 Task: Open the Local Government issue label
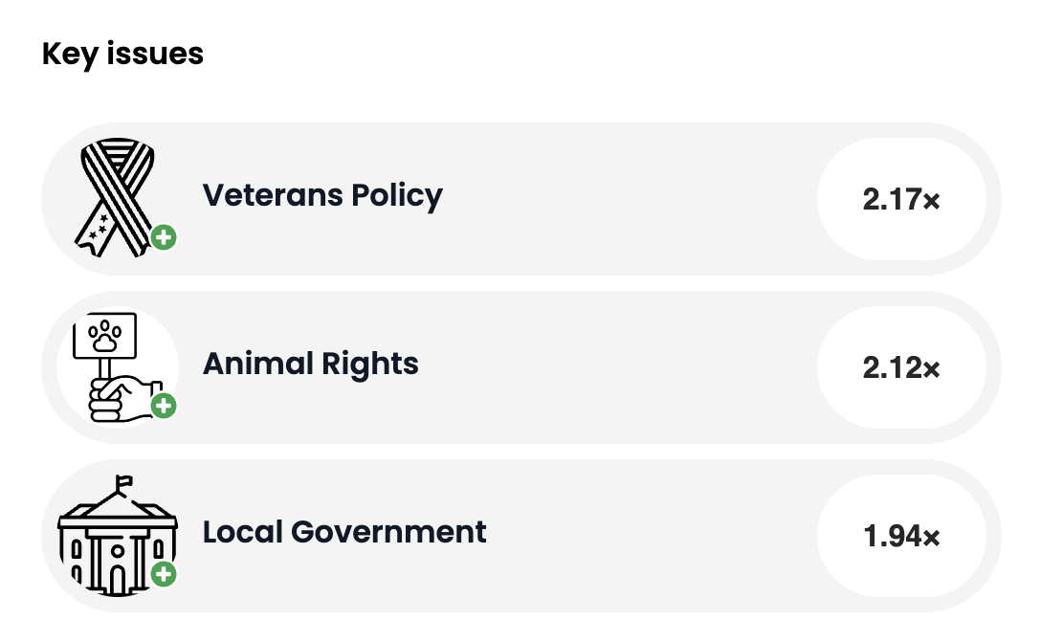(344, 532)
